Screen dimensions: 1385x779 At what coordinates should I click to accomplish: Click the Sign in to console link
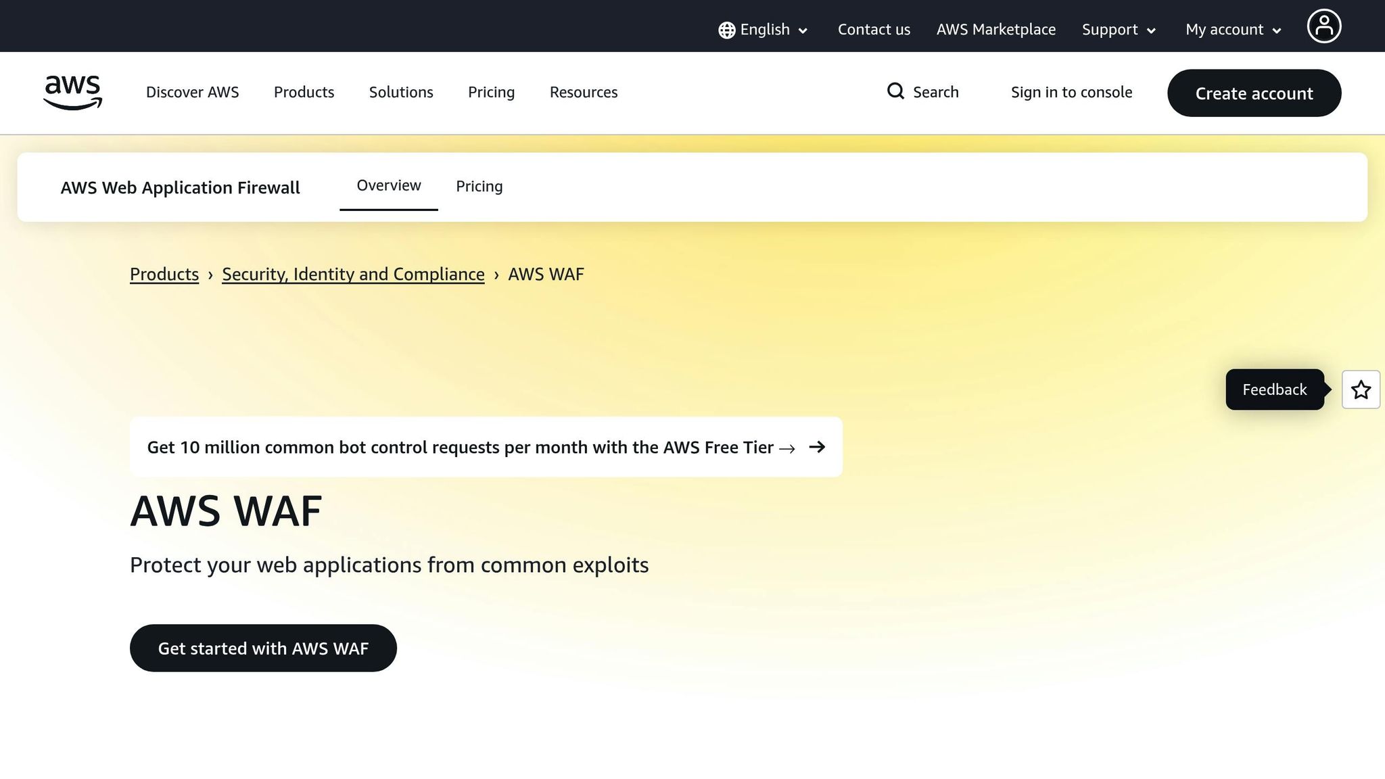[x=1071, y=93]
